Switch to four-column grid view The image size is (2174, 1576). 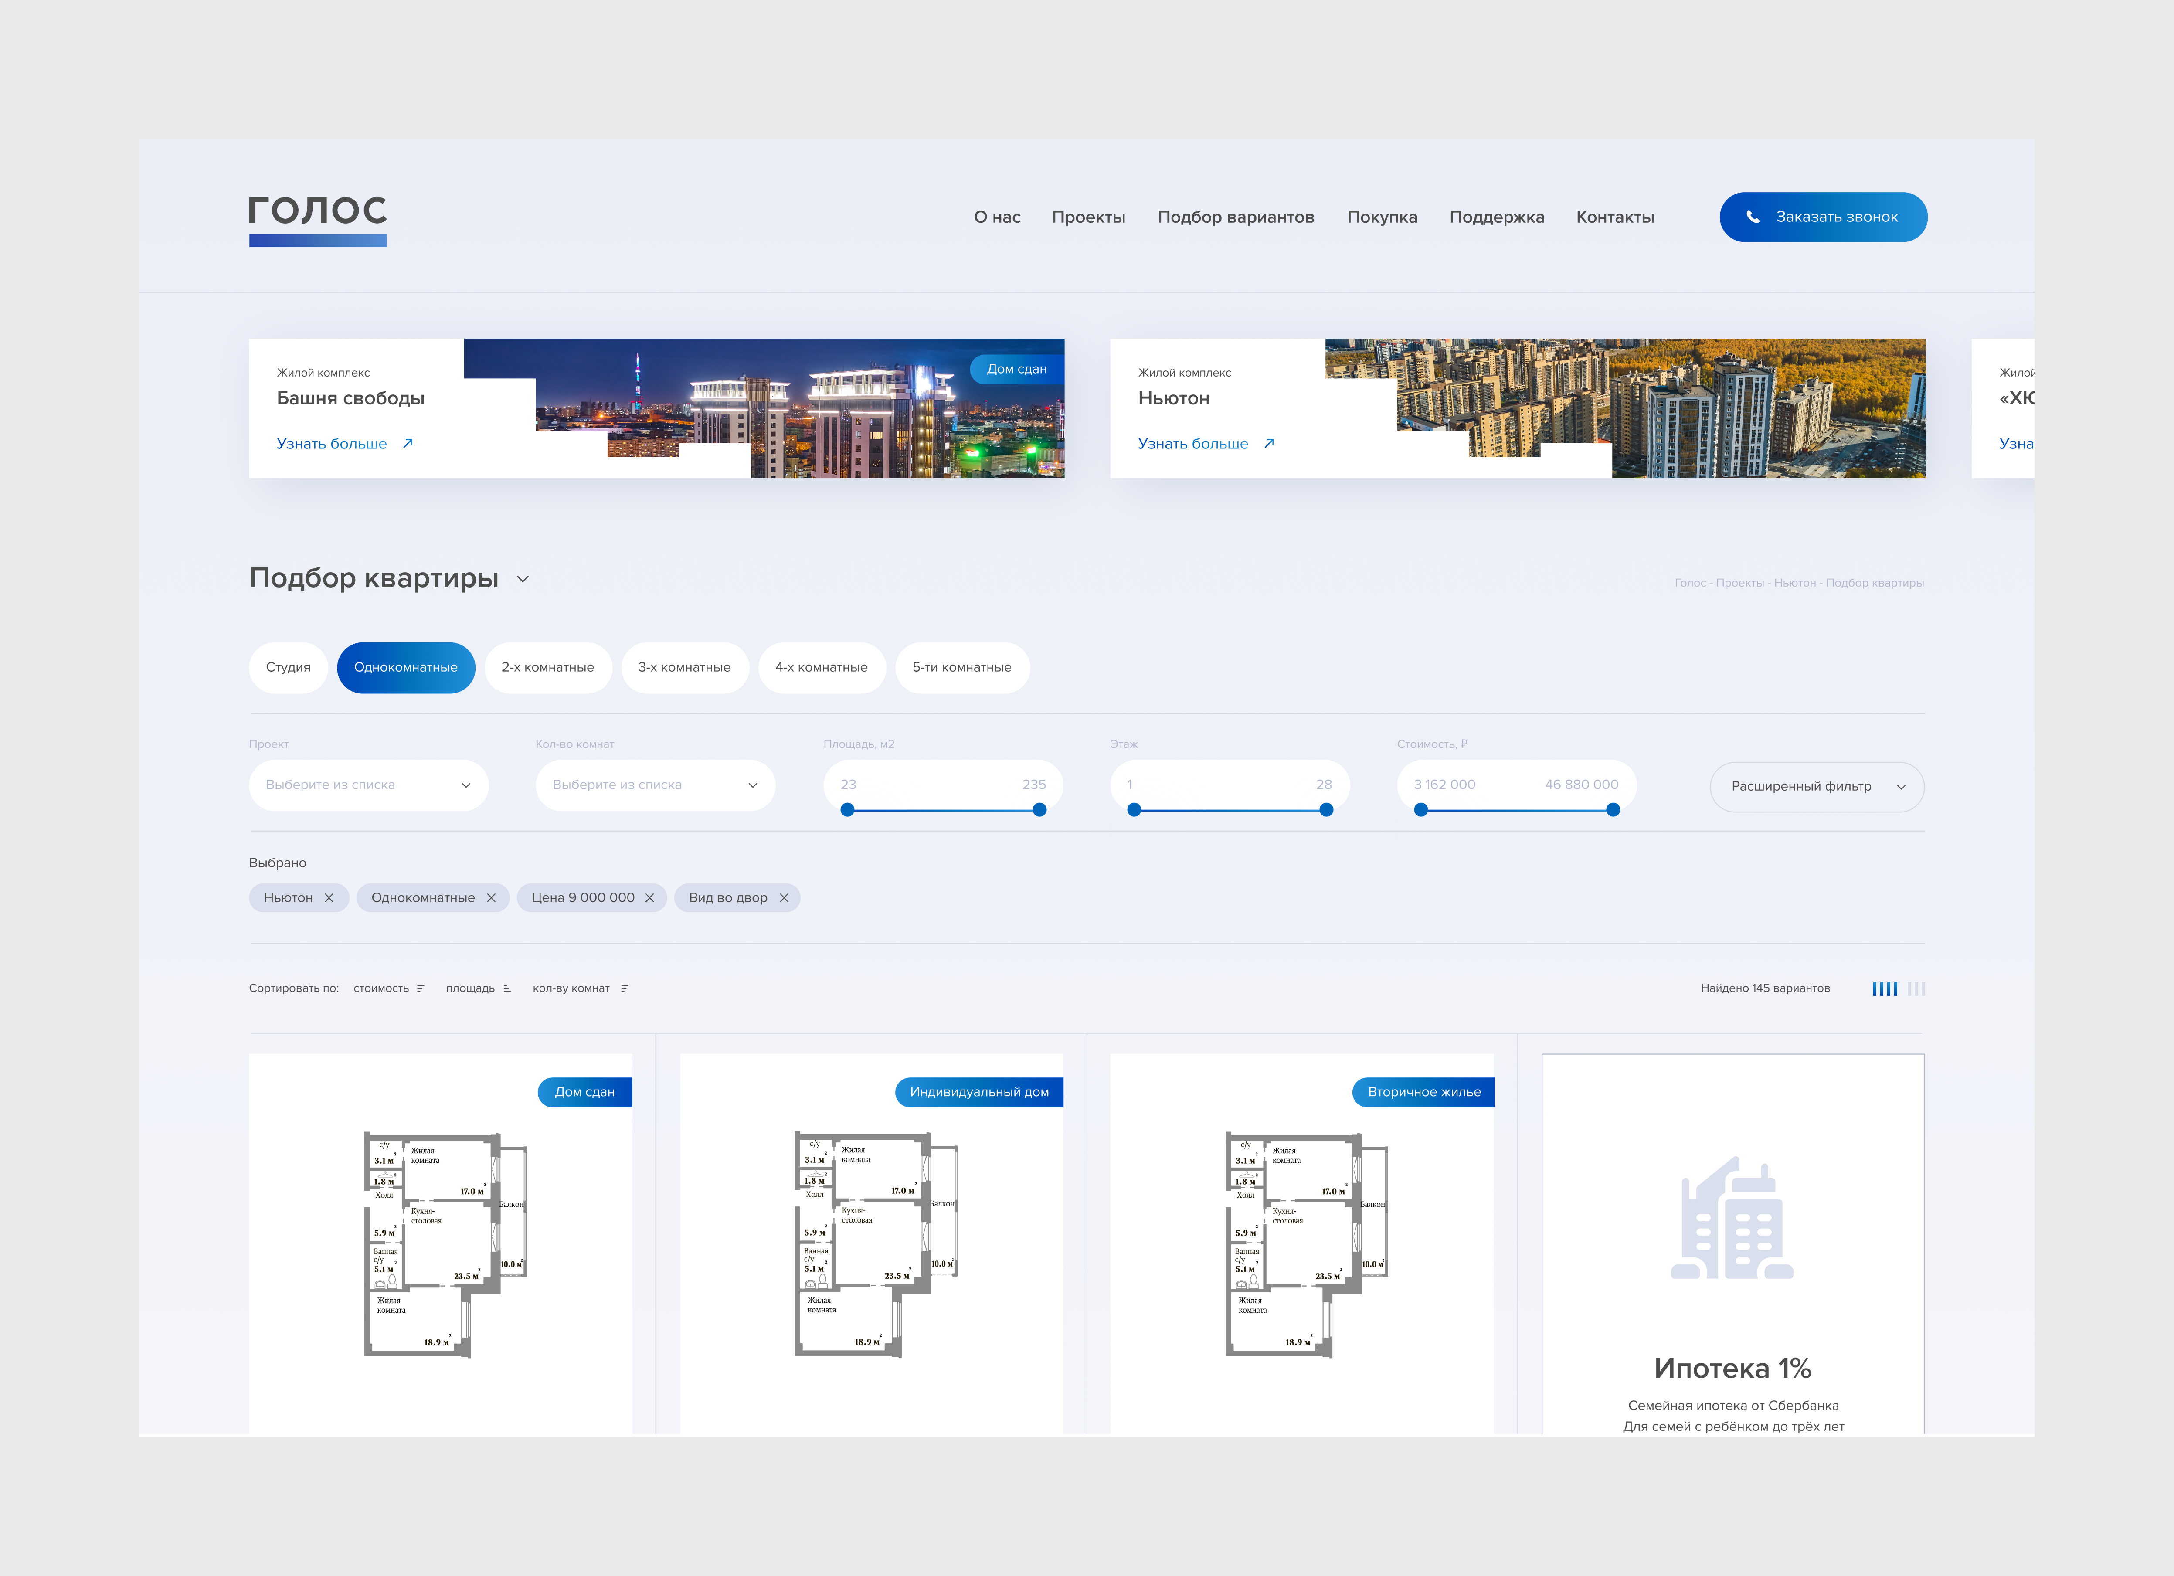click(1885, 988)
